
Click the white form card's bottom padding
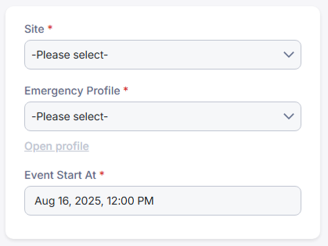click(162, 227)
